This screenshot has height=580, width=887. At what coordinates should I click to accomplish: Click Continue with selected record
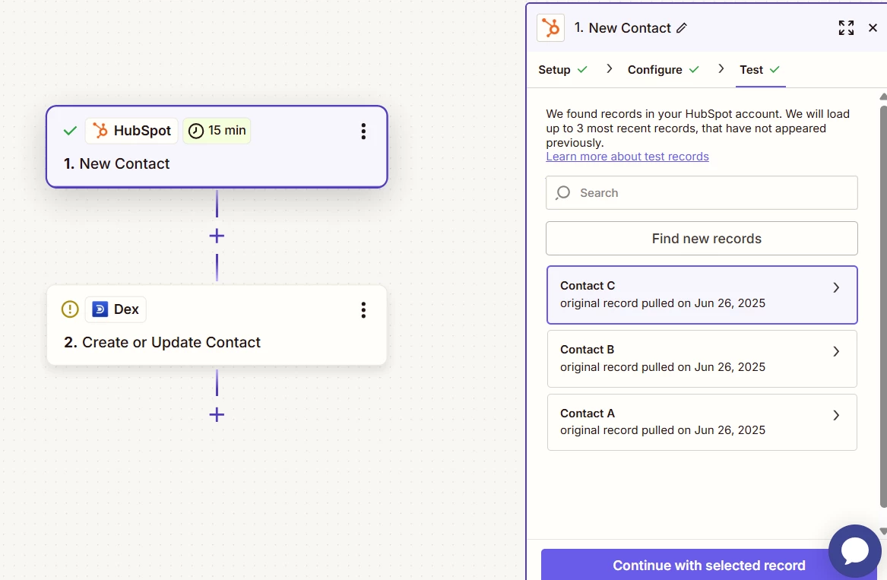point(709,565)
